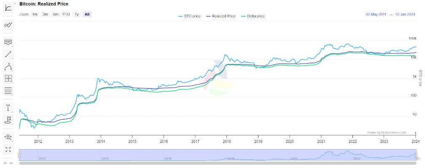Pick the ABC pattern drawing tool
425x168 pixels.
[x=8, y=66]
